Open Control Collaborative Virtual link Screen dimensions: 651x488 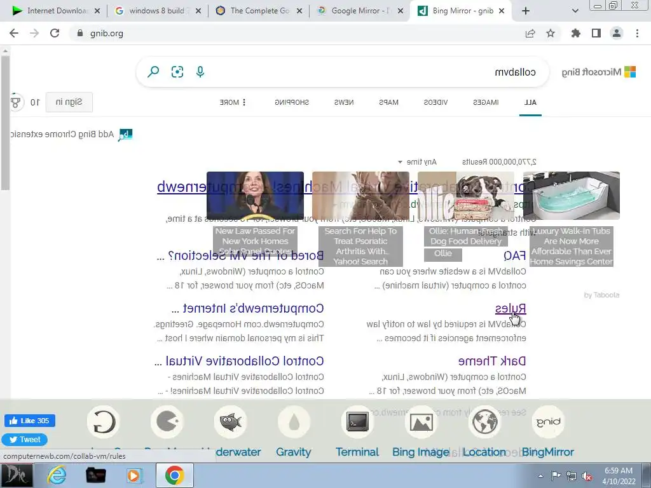(239, 361)
